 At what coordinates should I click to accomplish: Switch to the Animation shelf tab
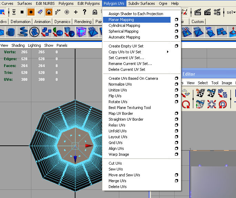42,22
